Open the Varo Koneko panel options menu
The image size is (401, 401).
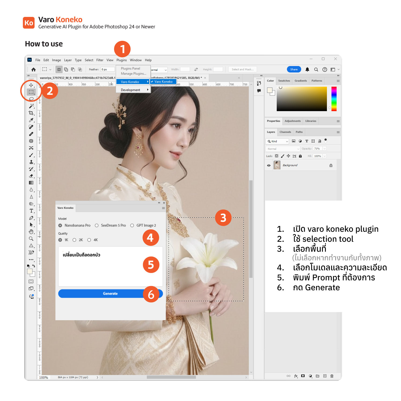click(x=163, y=208)
